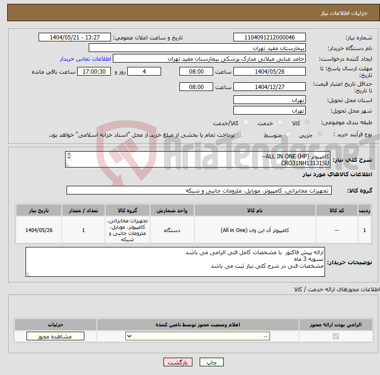Click the delivery province field تهران
This screenshot has height=375, width=380.
tap(269, 100)
